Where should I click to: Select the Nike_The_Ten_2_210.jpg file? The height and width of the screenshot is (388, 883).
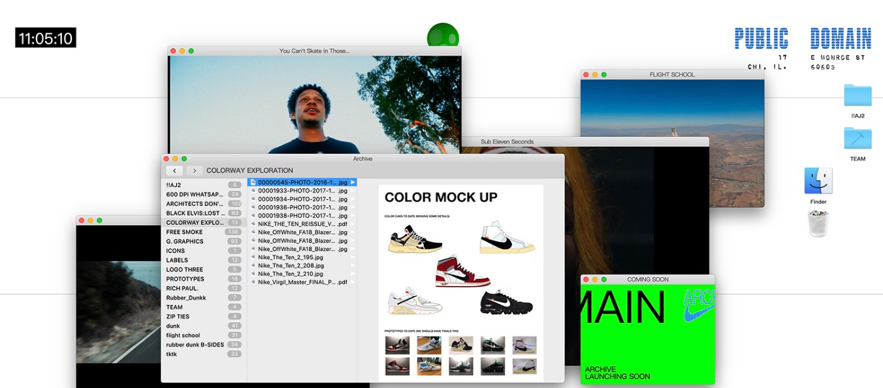pyautogui.click(x=290, y=274)
